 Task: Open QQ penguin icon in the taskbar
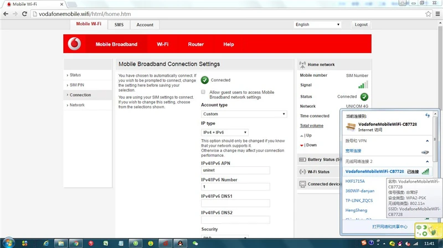point(180,243)
